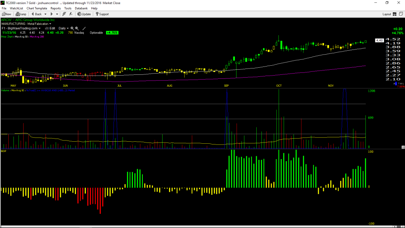Open the fx formula tool
This screenshot has height=228, width=405.
[71, 14]
